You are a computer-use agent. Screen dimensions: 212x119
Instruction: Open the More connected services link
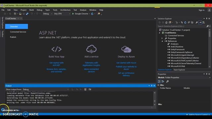(x=91, y=70)
